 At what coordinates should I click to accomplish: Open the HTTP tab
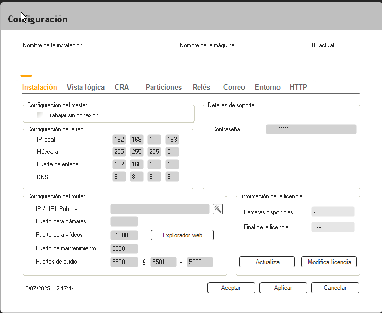point(299,88)
